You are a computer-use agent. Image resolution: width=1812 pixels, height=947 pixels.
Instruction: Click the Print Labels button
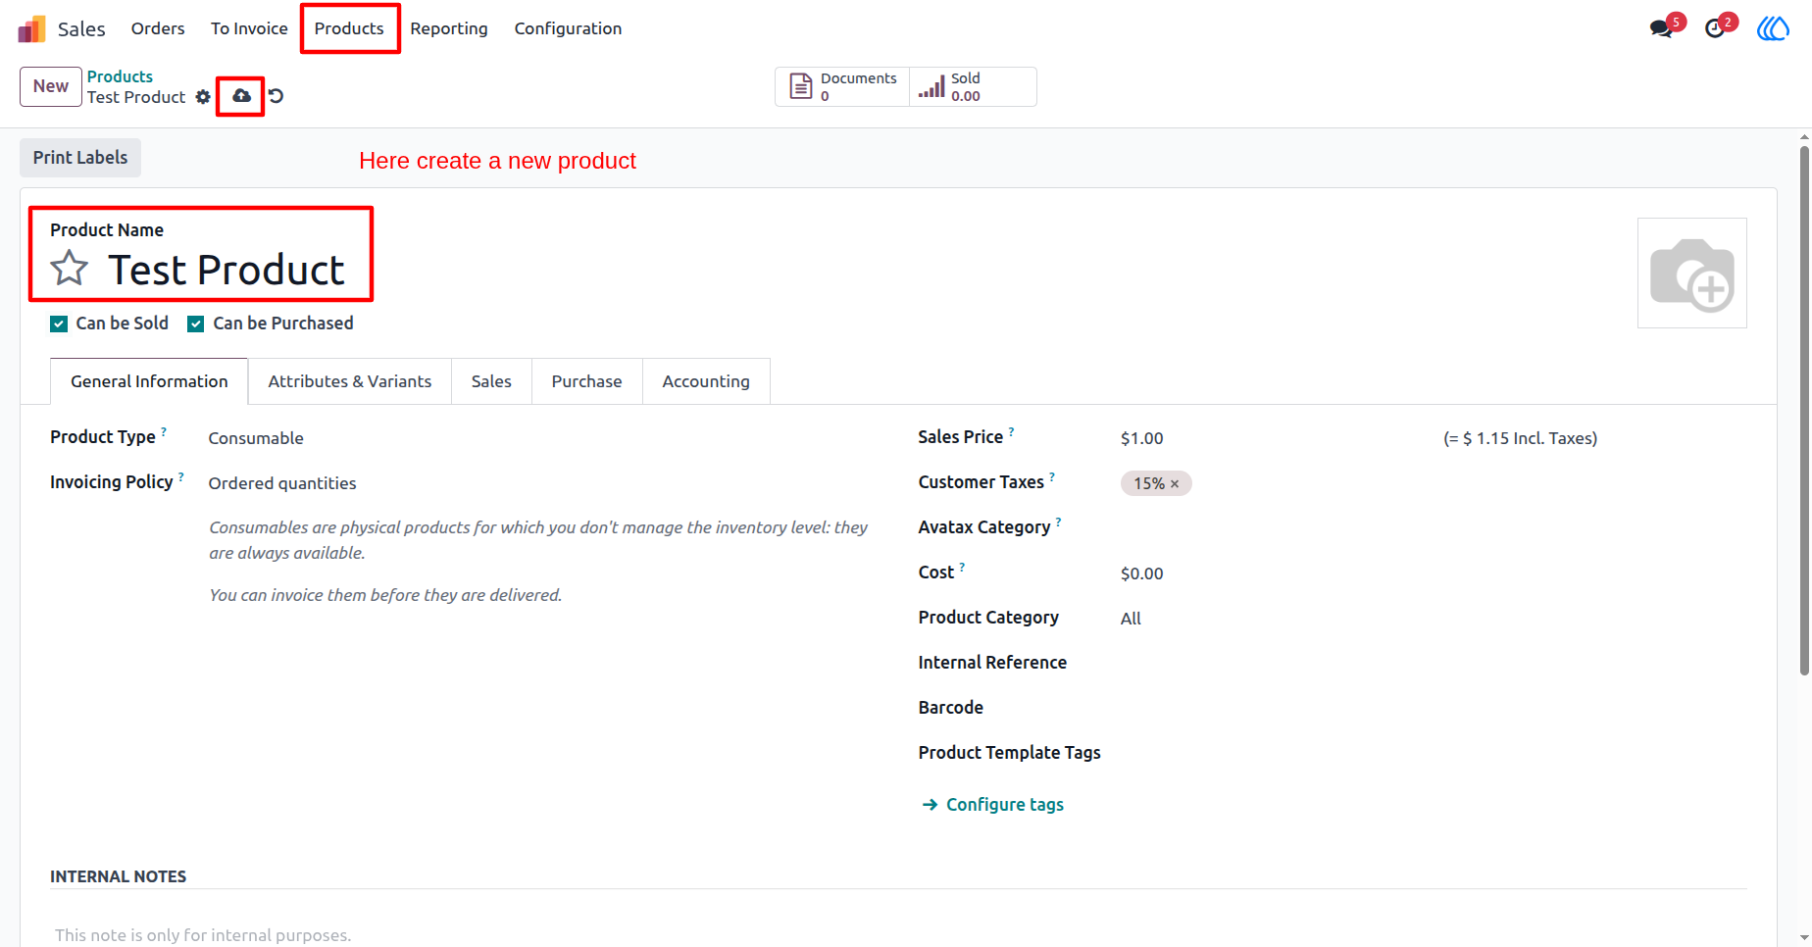click(80, 158)
